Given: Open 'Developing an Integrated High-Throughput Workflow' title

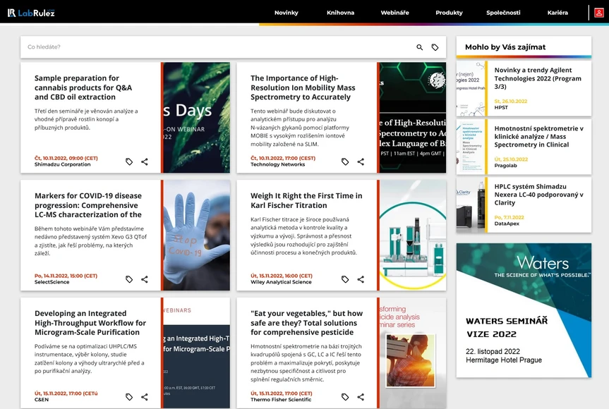Looking at the screenshot, I should tap(90, 323).
